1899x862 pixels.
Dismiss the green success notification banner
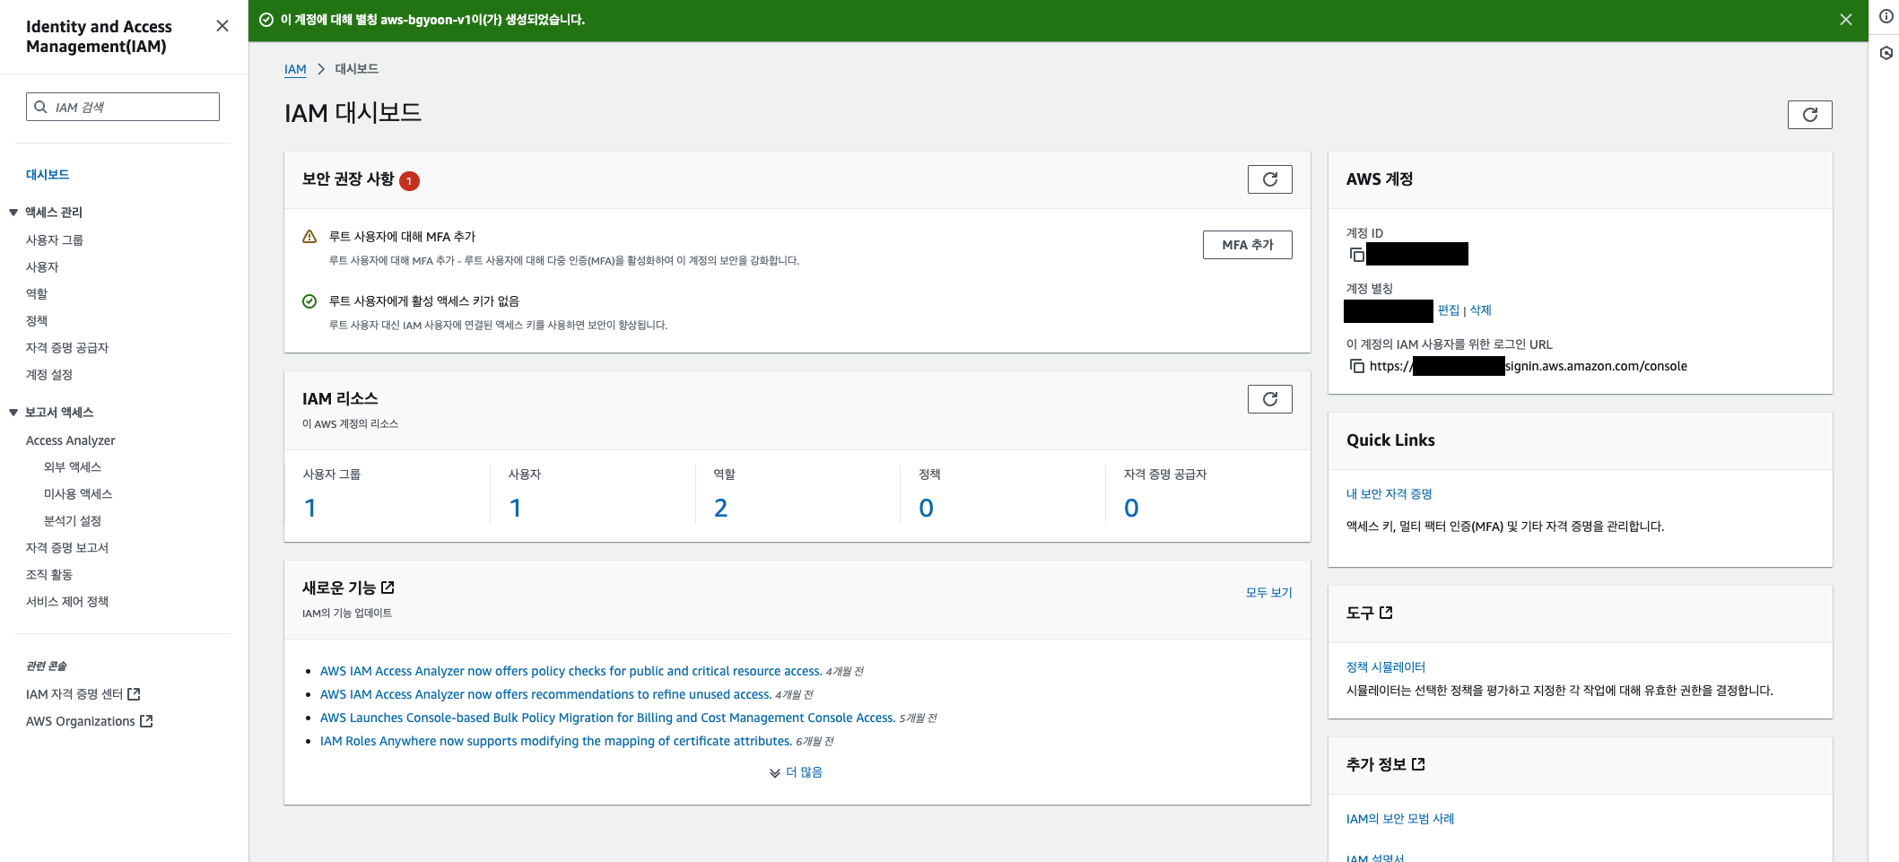(x=1846, y=20)
